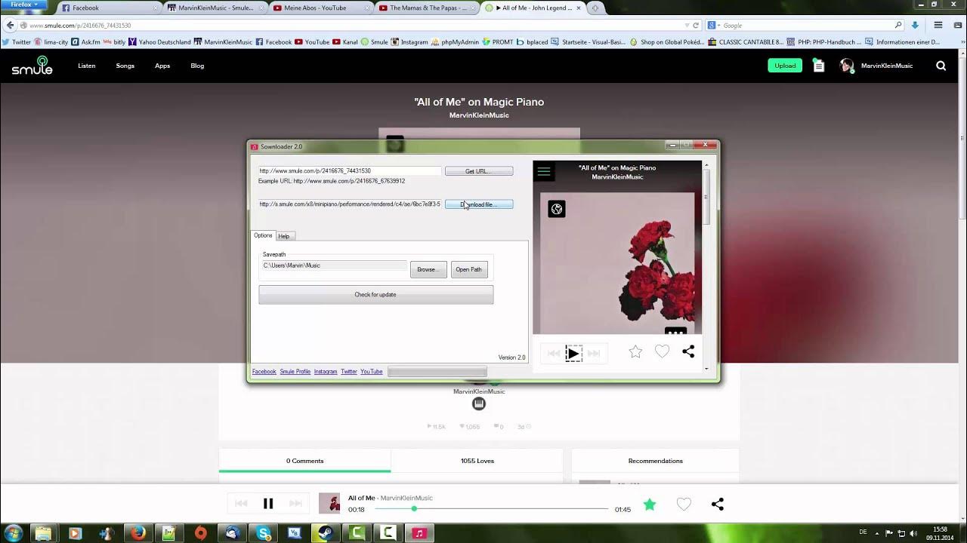Viewport: 967px width, 543px height.
Task: Open the Windows Start button
Action: [14, 533]
